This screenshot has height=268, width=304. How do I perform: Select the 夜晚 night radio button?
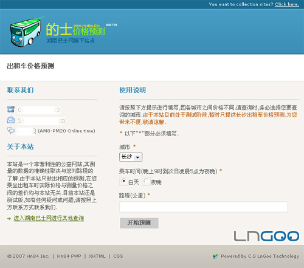[x=146, y=181]
